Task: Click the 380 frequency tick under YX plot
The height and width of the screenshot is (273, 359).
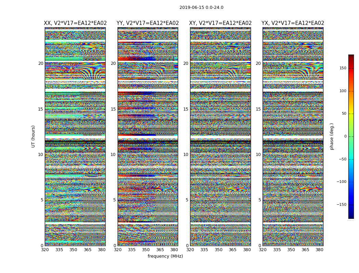Action: tap(319, 250)
